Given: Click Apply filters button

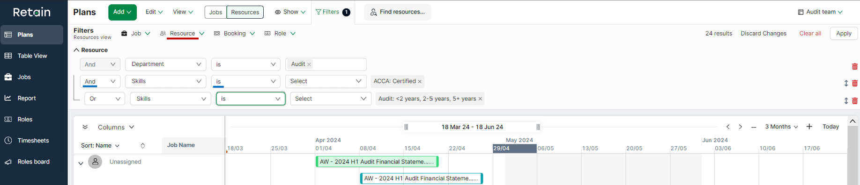Looking at the screenshot, I should pos(844,33).
